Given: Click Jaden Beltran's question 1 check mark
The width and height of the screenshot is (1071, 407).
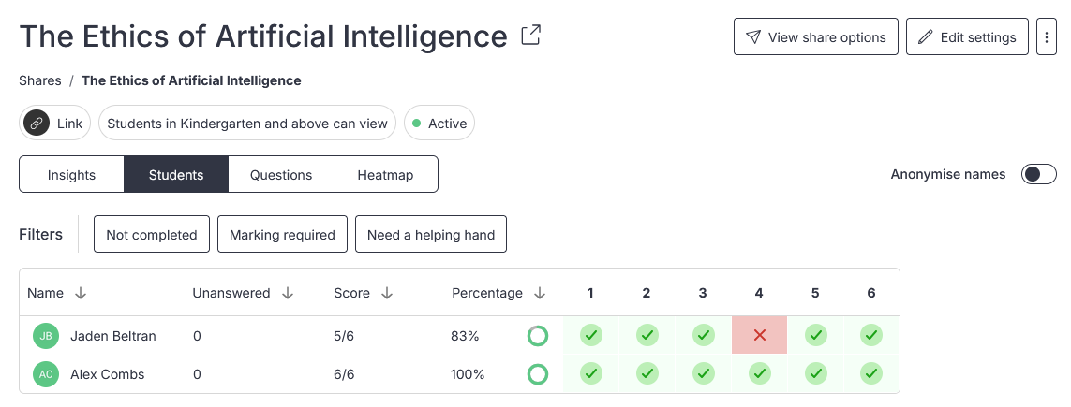Looking at the screenshot, I should 590,335.
